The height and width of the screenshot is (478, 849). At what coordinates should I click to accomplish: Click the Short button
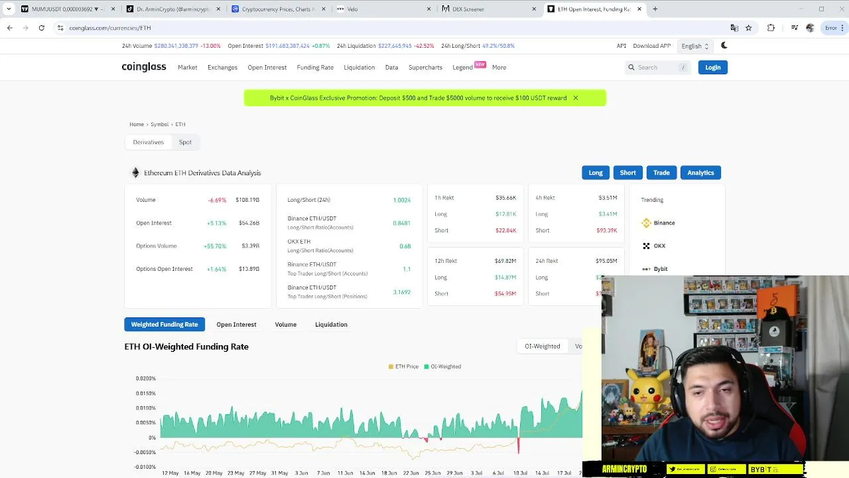627,173
